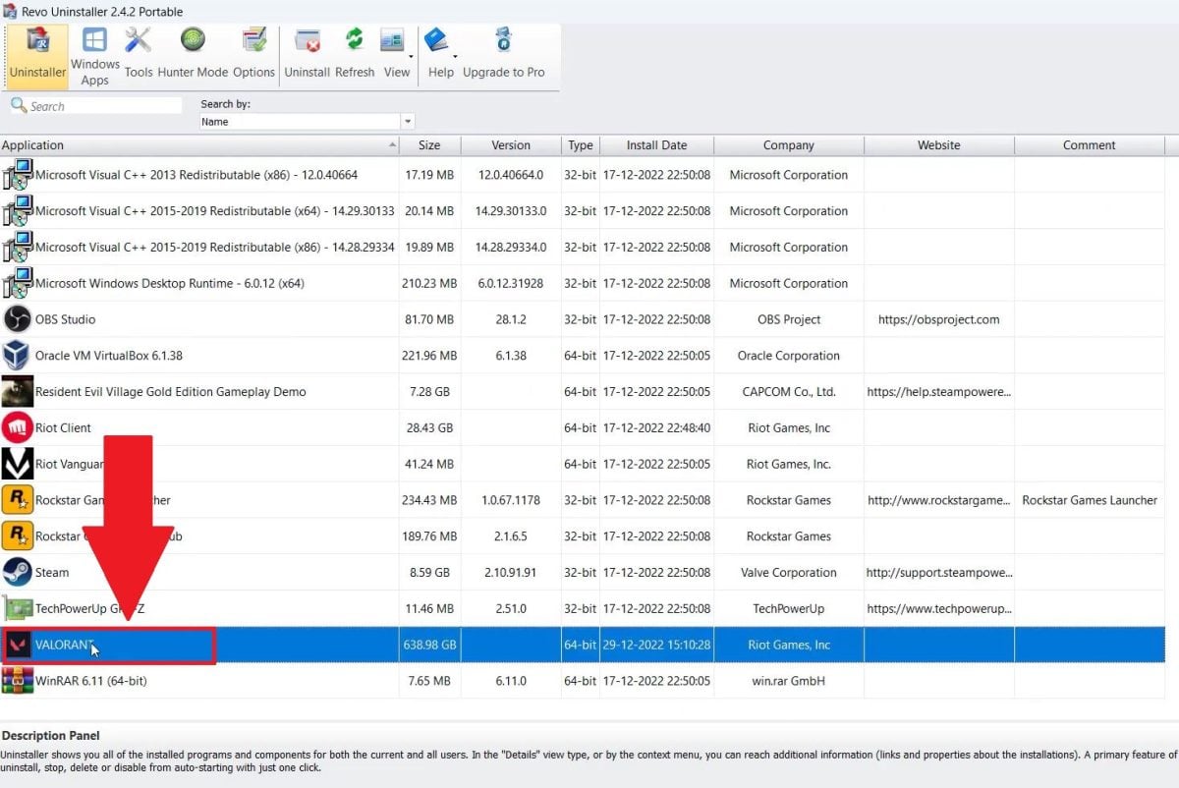The image size is (1179, 788).
Task: Click the Uninstall toolbar button
Action: click(x=307, y=56)
